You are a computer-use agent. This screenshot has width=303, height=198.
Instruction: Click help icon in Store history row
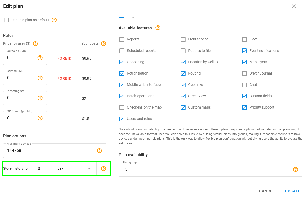[103, 169]
